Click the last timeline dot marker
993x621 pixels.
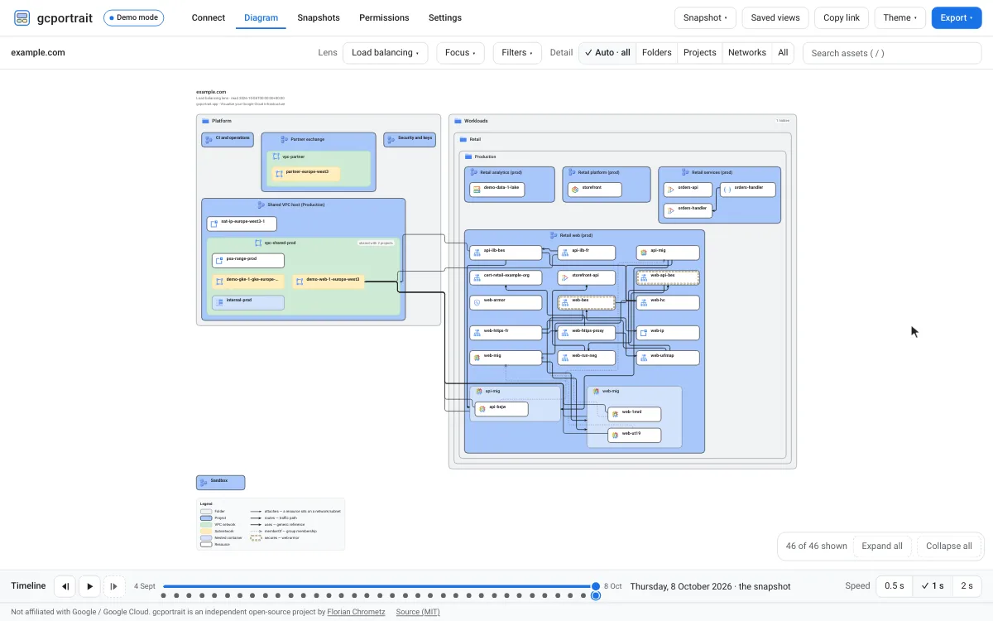(595, 595)
